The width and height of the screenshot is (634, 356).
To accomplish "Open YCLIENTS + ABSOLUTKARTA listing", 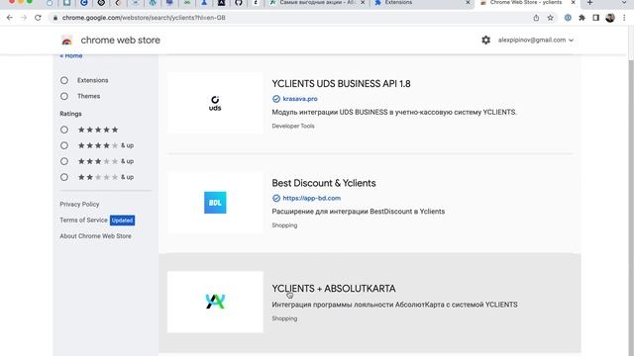I will [x=334, y=289].
